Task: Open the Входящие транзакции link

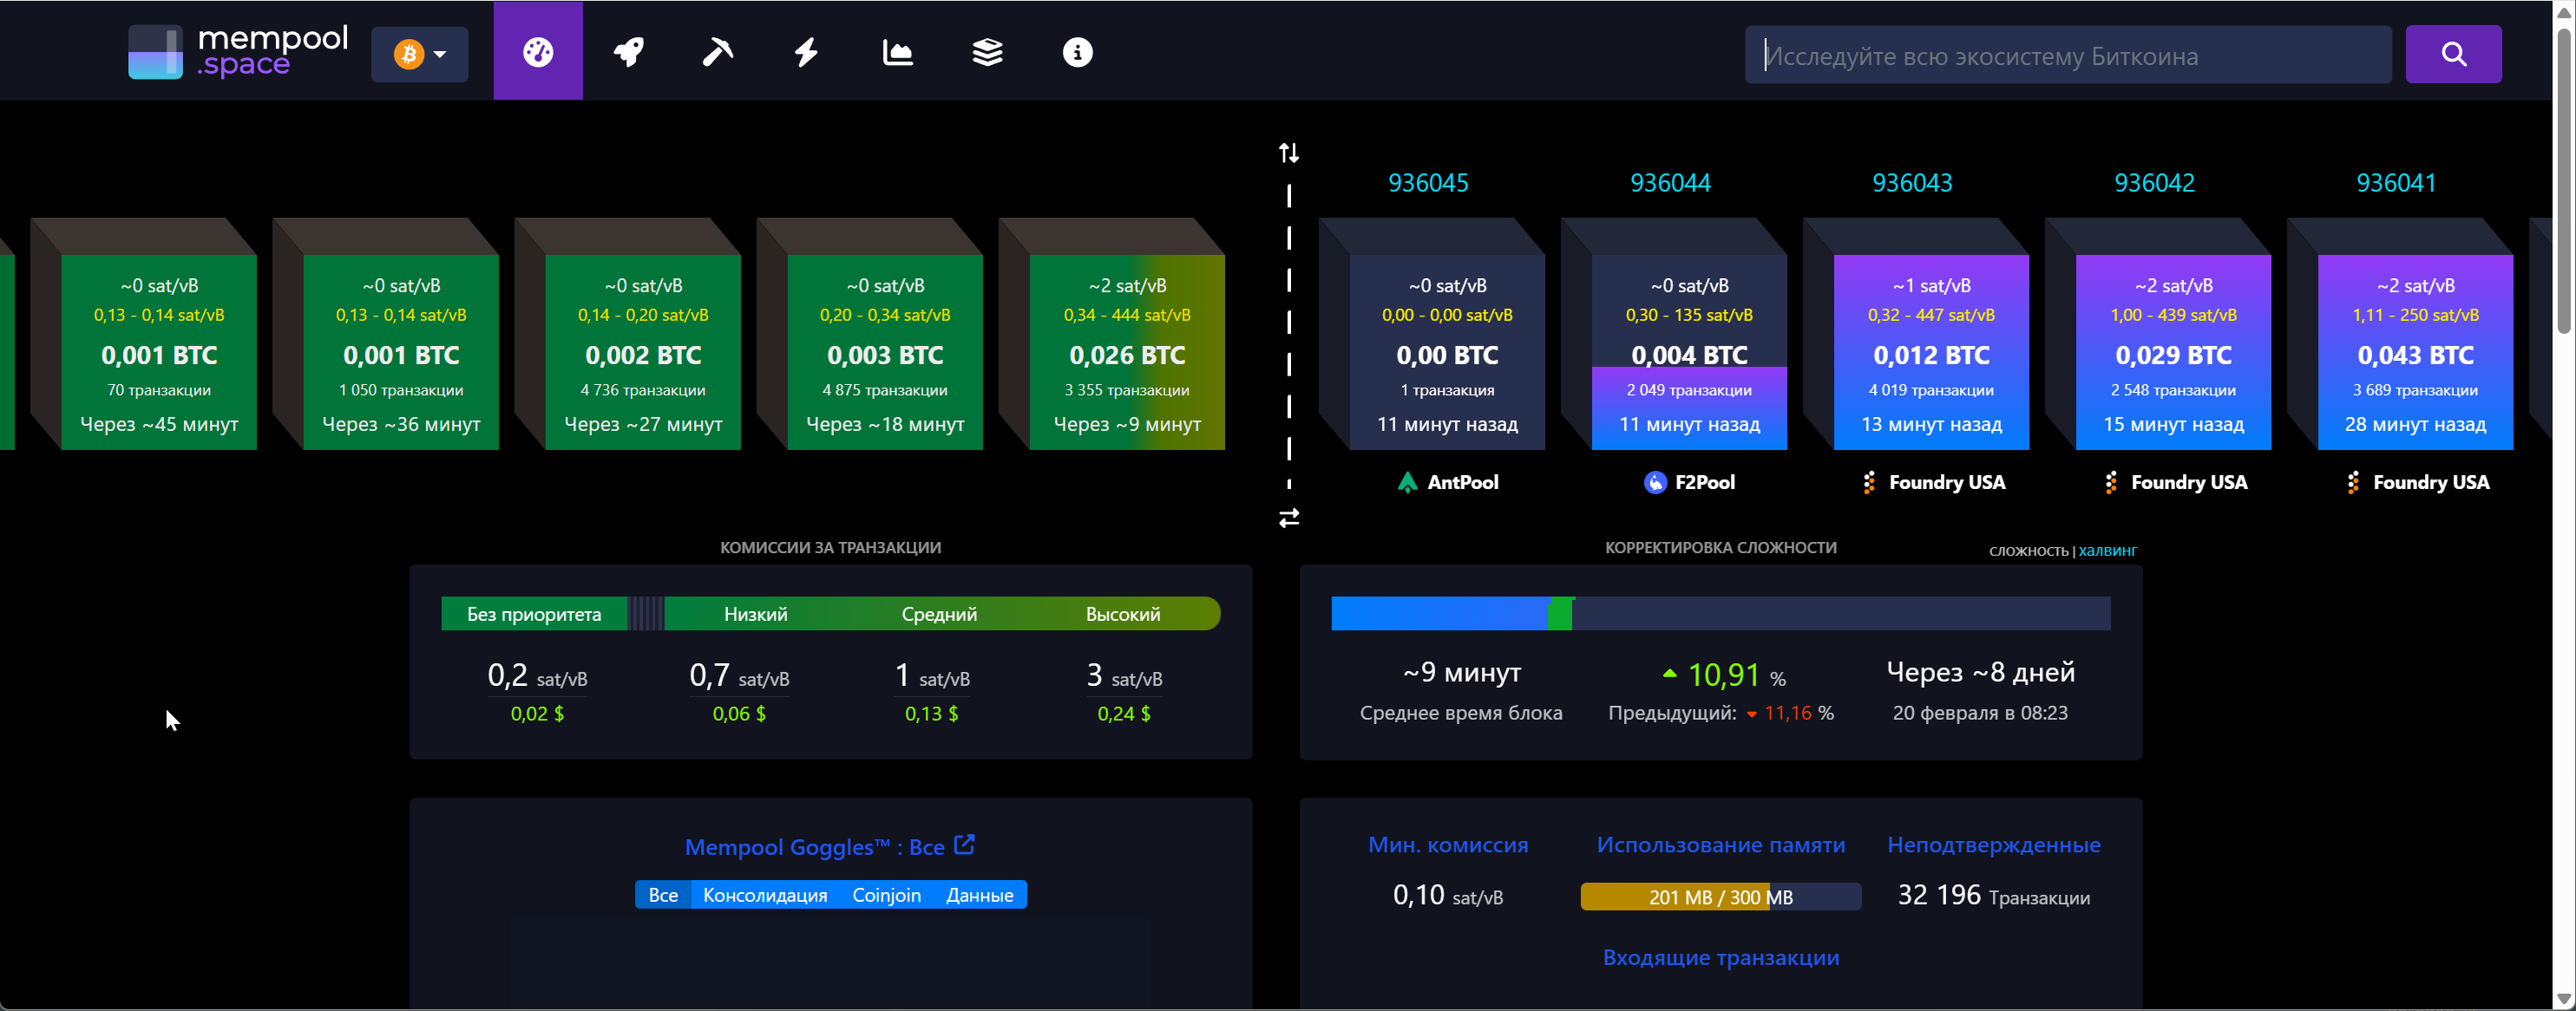Action: coord(1720,957)
